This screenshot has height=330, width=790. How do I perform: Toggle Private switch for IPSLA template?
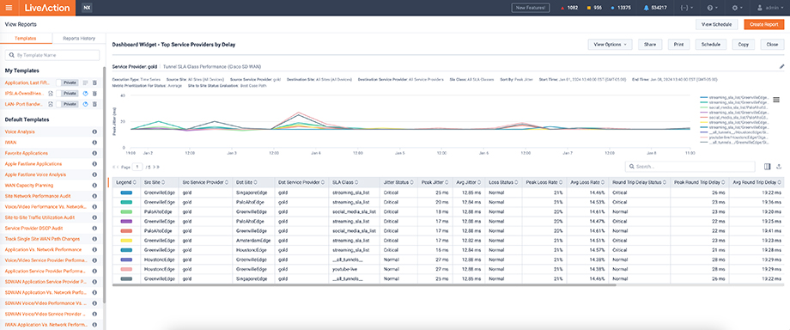point(68,94)
